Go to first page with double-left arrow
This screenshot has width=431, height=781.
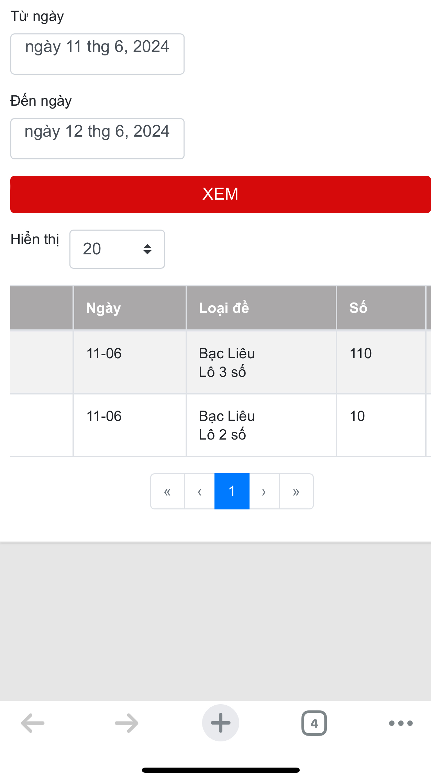(x=167, y=492)
